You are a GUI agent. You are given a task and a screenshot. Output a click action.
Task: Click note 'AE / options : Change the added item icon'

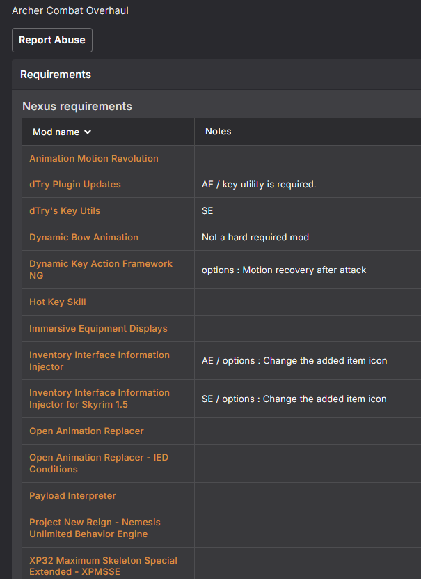pyautogui.click(x=294, y=361)
